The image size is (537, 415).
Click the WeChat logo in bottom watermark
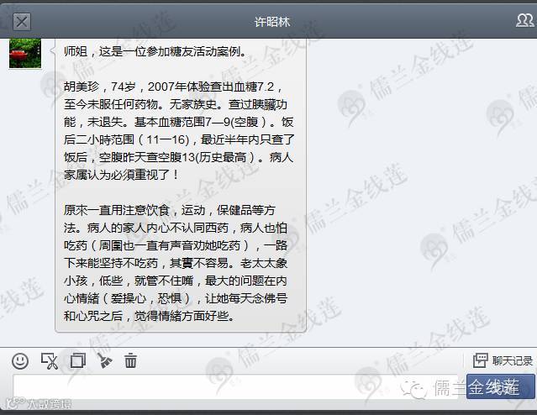coord(413,389)
